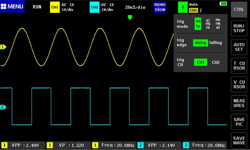Image resolution: width=250 pixels, height=150 pixels.
Task: Set trig mode to single
Action: [208, 24]
